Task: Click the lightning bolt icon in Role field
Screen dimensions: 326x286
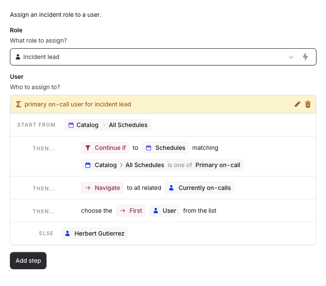Action: tap(305, 57)
